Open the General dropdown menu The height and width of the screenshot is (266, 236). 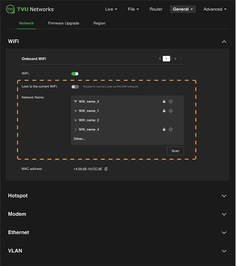[183, 9]
